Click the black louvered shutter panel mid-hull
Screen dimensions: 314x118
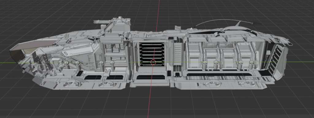pos(152,54)
